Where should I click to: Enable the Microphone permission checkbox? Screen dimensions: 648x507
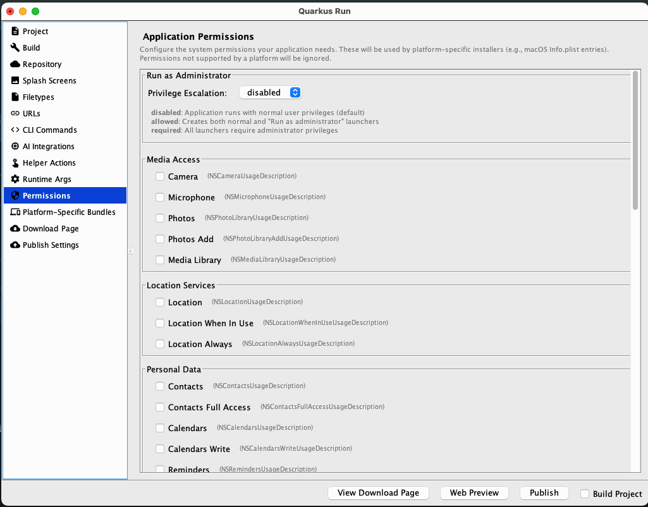pyautogui.click(x=160, y=197)
